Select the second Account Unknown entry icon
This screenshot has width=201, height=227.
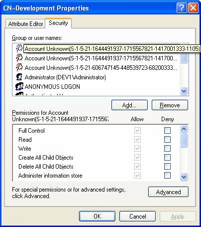pyautogui.click(x=19, y=58)
